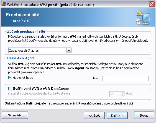
Task: Focus the Heslo password input field
Action: 125,78
